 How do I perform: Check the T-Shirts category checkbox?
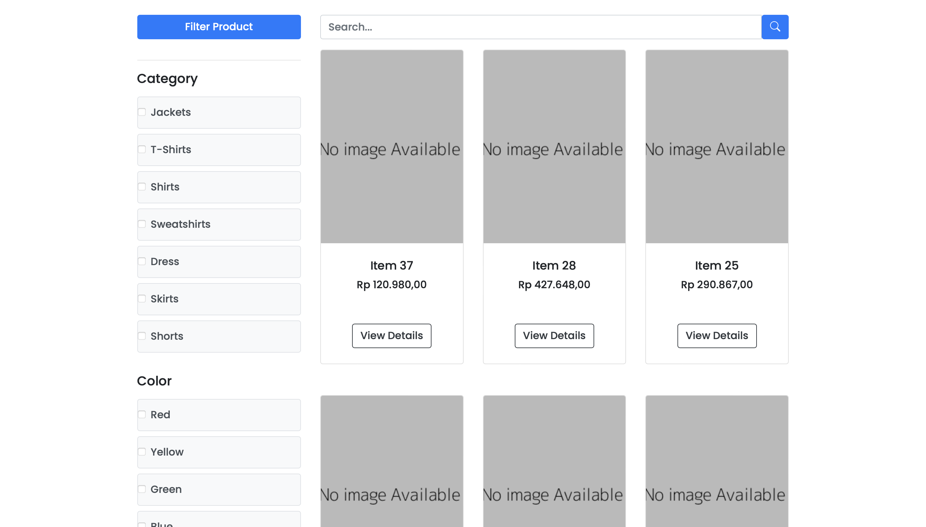[142, 150]
